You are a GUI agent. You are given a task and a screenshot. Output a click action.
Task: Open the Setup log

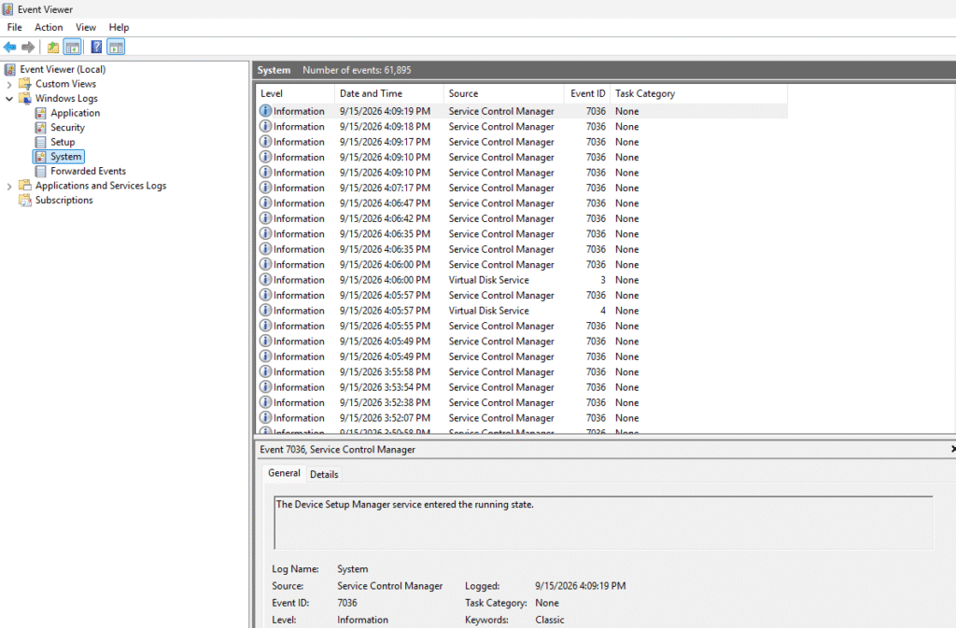pos(63,142)
